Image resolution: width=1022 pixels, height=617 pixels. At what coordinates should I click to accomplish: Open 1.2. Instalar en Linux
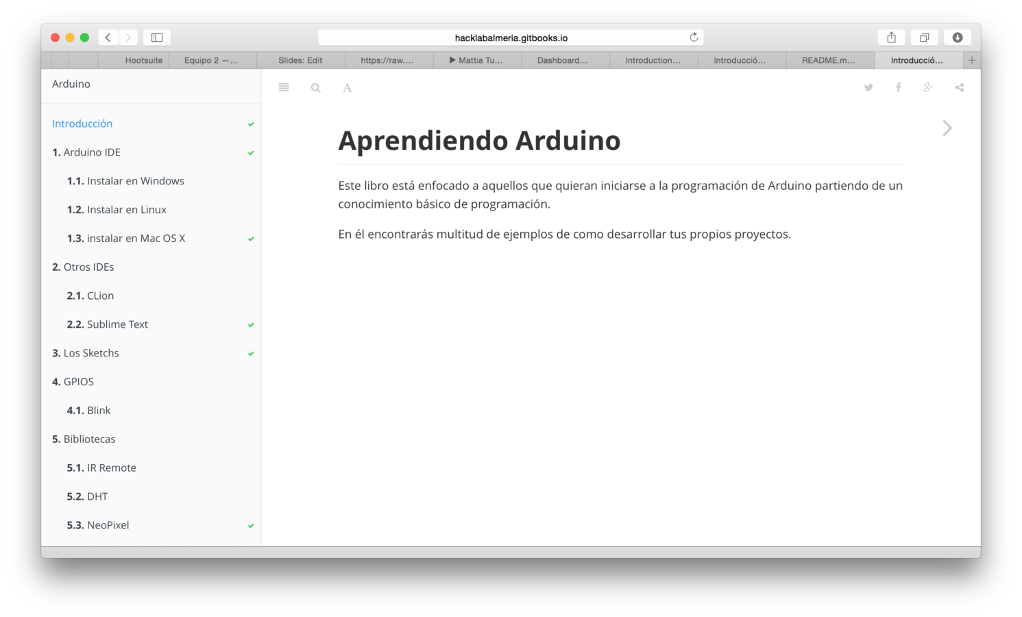point(117,210)
